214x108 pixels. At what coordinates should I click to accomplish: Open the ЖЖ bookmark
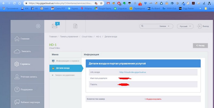(x=25, y=9)
